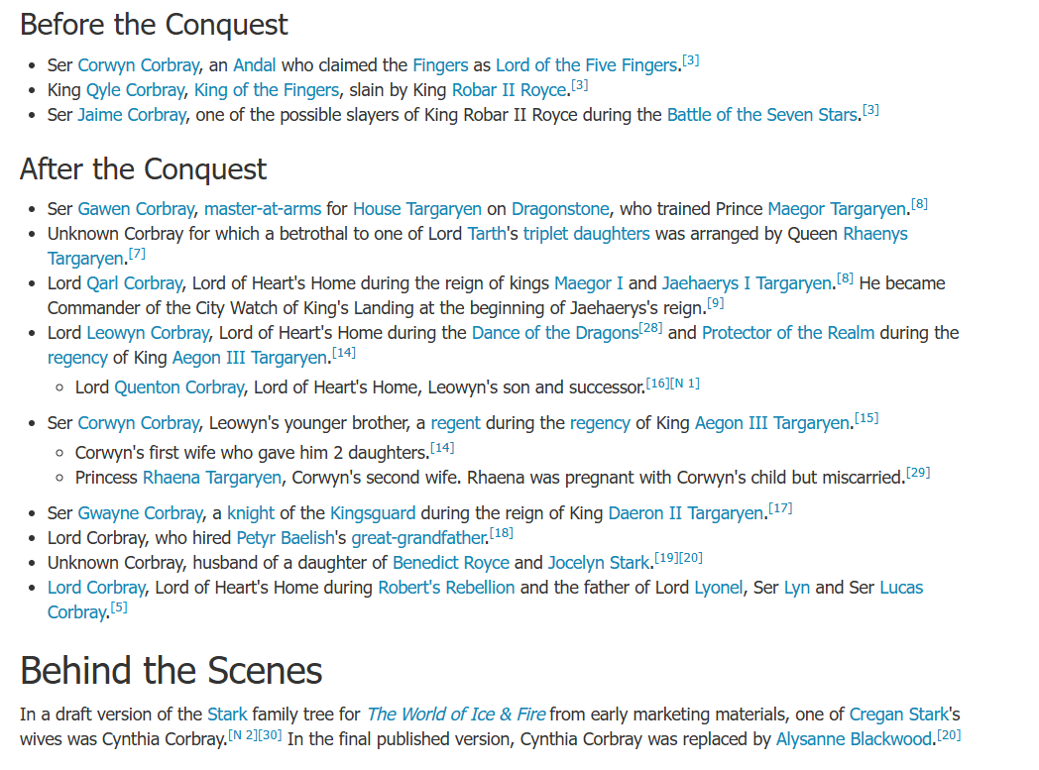Open the Quenton Corbray link

pos(179,387)
